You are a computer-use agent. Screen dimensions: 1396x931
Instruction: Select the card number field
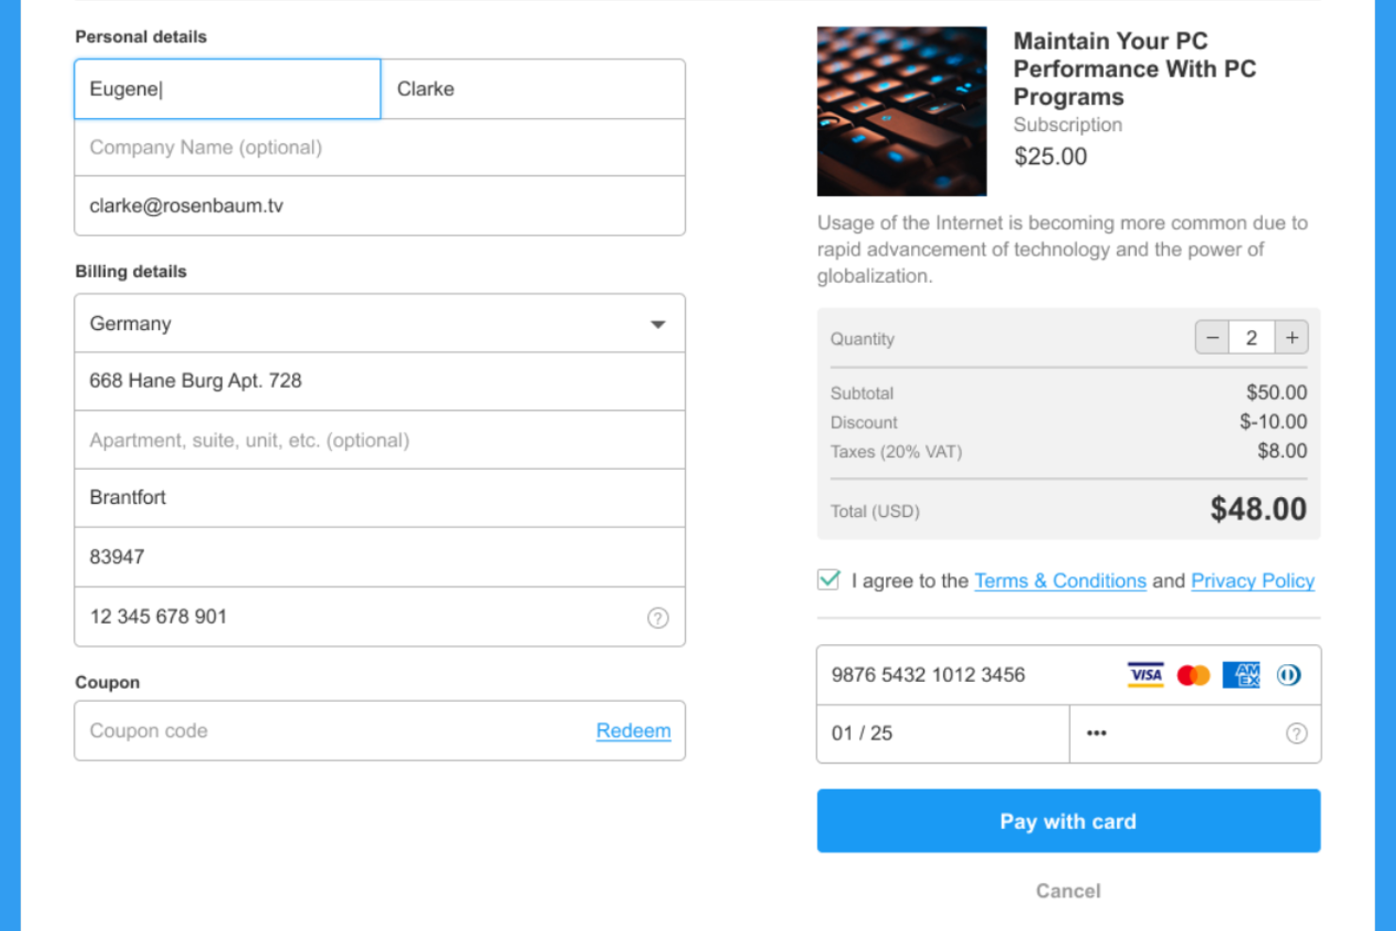967,675
